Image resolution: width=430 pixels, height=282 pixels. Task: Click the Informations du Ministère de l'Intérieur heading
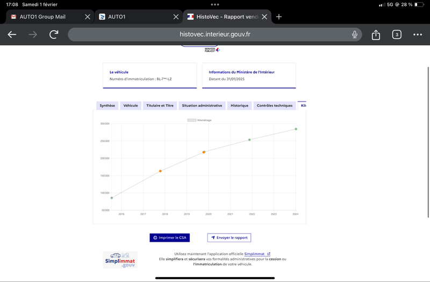click(241, 72)
